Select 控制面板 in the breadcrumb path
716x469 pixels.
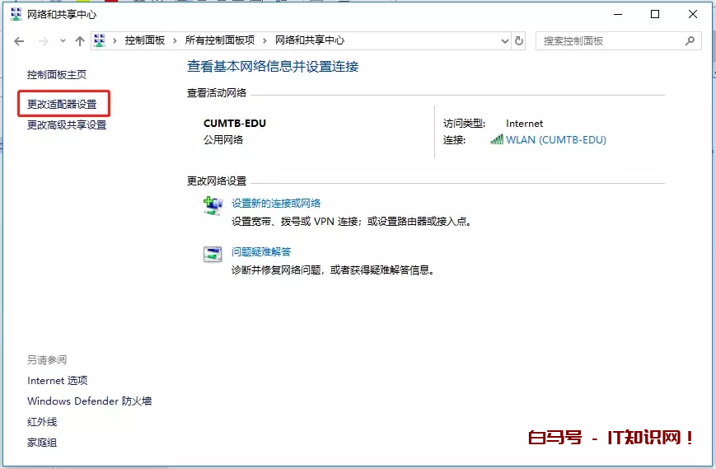145,40
